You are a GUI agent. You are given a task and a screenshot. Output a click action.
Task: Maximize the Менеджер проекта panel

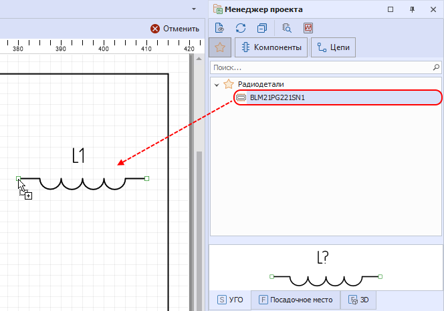pyautogui.click(x=391, y=9)
